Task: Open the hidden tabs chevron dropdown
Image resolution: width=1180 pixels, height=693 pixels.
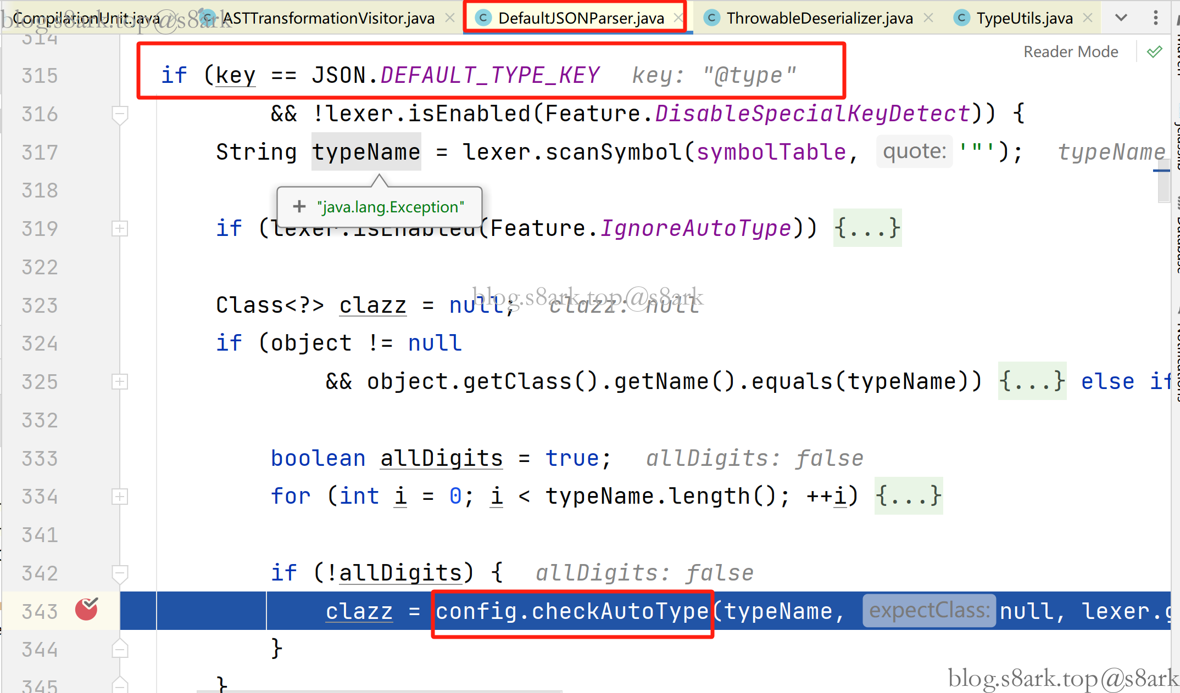Action: pos(1121,18)
